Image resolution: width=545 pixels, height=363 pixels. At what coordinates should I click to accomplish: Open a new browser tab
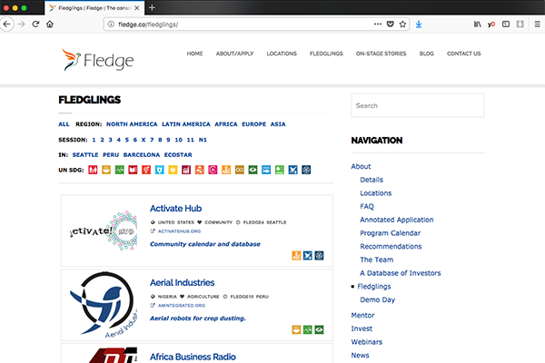coord(152,7)
